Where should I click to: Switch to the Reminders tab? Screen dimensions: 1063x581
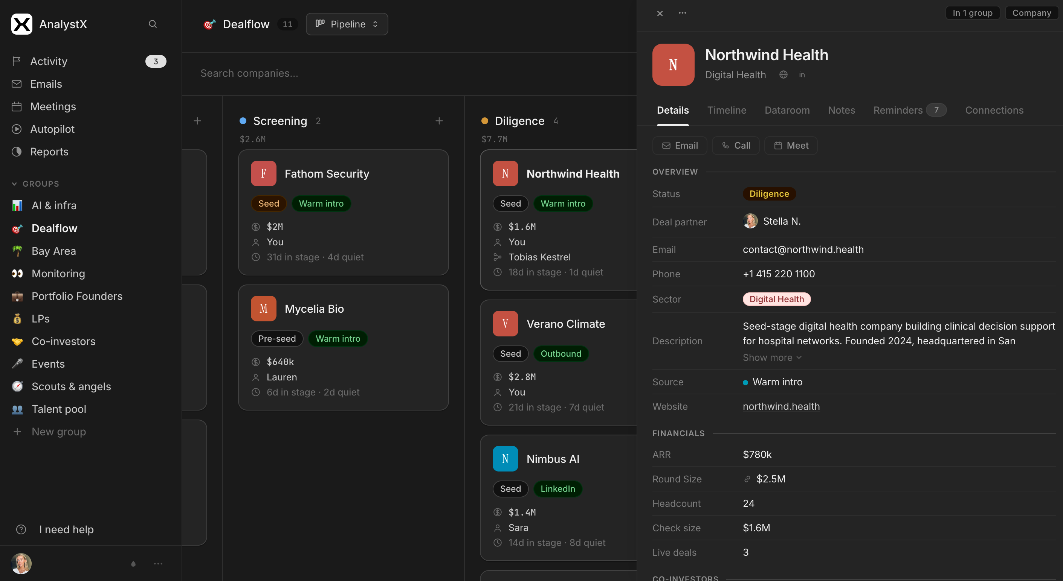tap(909, 110)
